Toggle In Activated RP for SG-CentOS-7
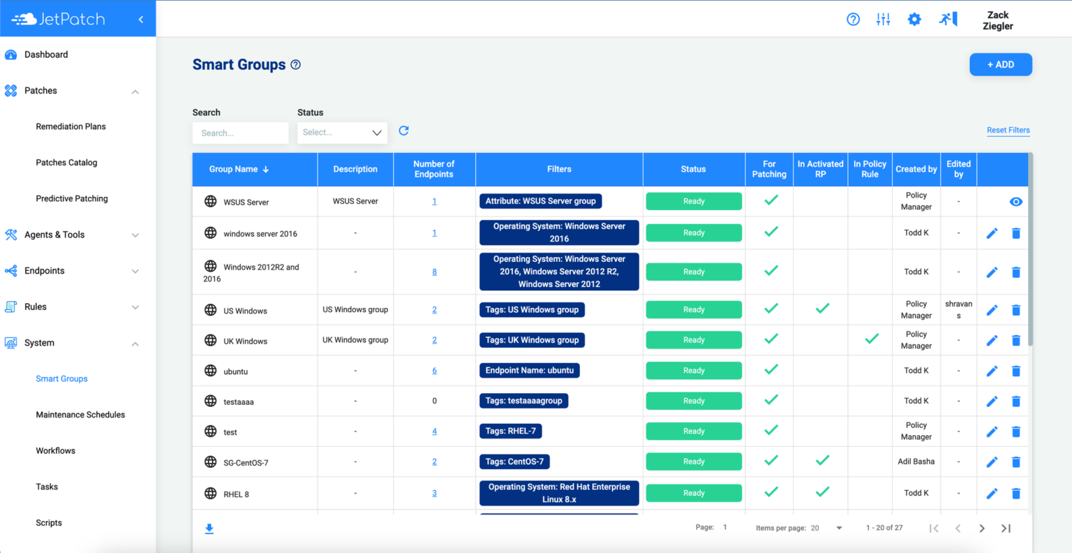The image size is (1072, 553). [821, 462]
